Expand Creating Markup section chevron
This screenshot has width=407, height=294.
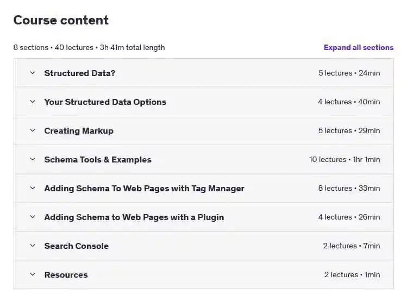(x=33, y=130)
